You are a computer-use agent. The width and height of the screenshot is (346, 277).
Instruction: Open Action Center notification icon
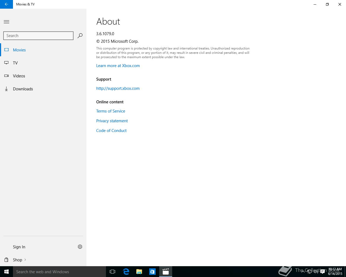coord(322,272)
